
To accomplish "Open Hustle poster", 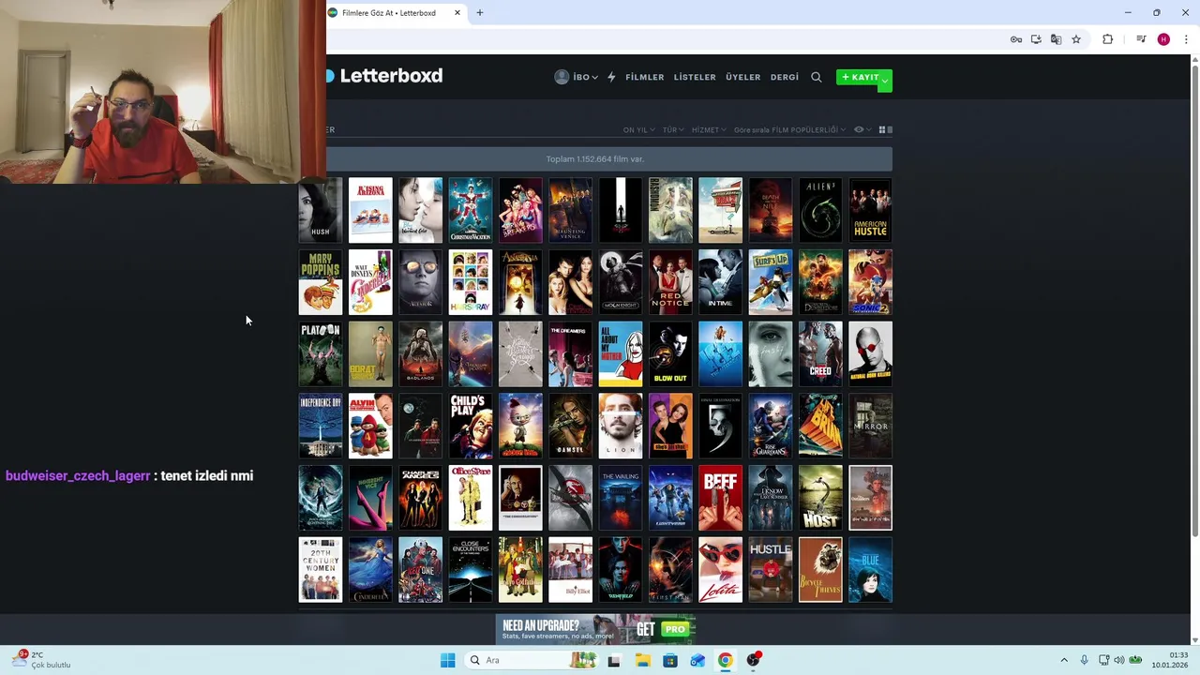I will pos(771,570).
